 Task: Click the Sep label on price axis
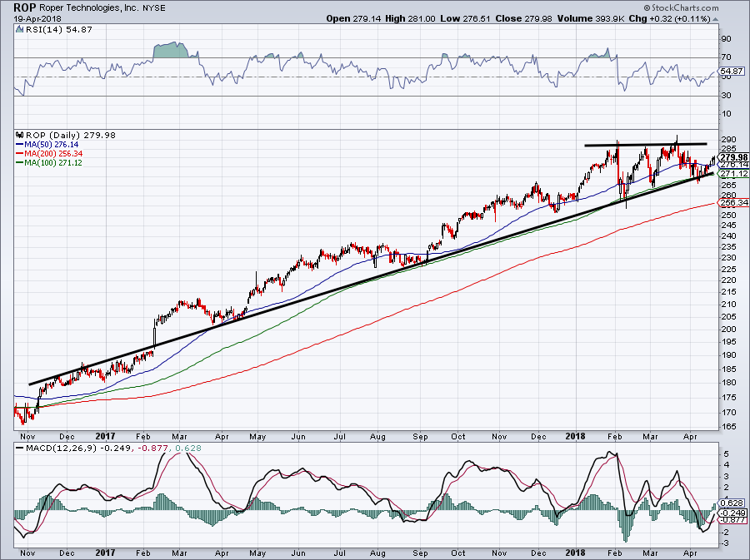coord(420,436)
